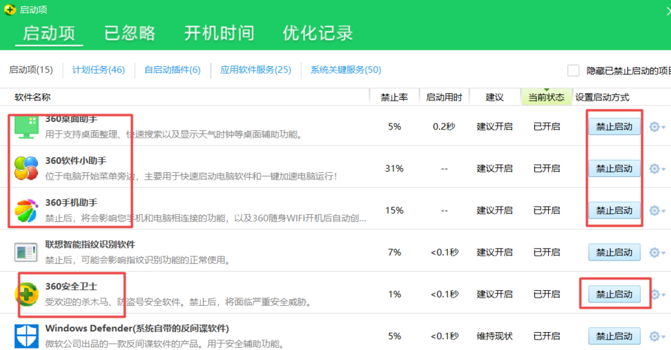Image resolution: width=671 pixels, height=350 pixels.
Task: Click the 360软件小助手 description text
Action: [191, 176]
